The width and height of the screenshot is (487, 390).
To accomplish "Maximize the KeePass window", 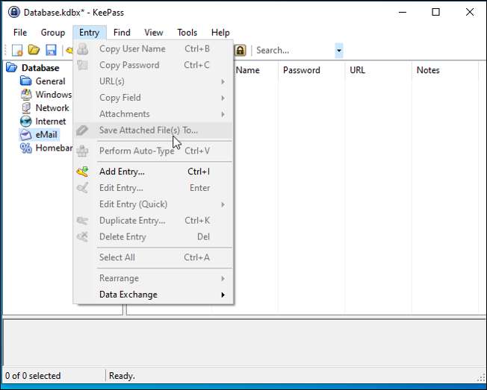I will (436, 12).
